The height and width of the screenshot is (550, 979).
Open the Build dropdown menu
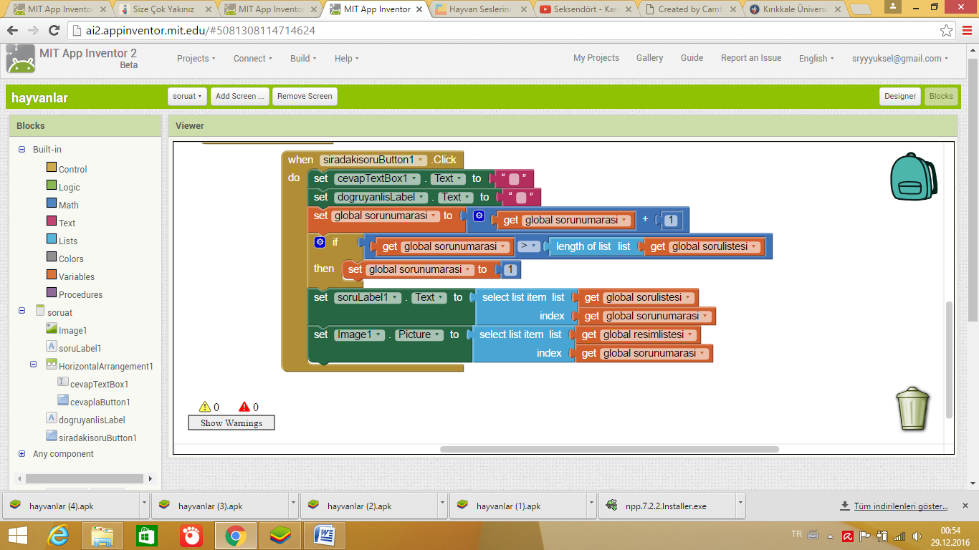pos(303,59)
